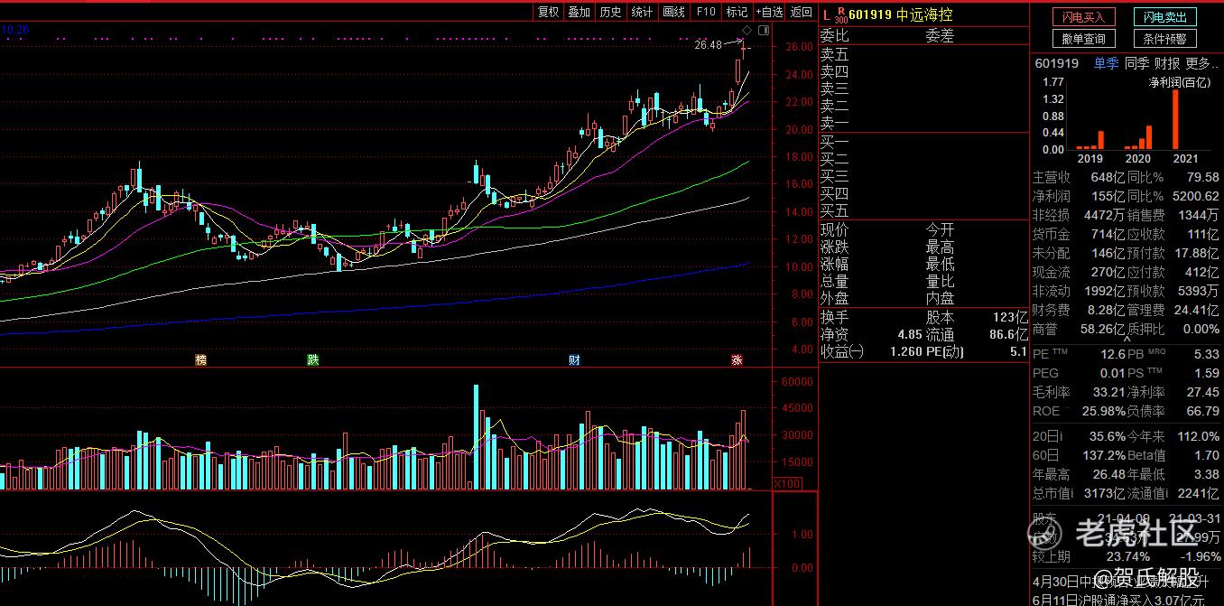Click the 闪电买入 quick buy button

pos(1084,17)
